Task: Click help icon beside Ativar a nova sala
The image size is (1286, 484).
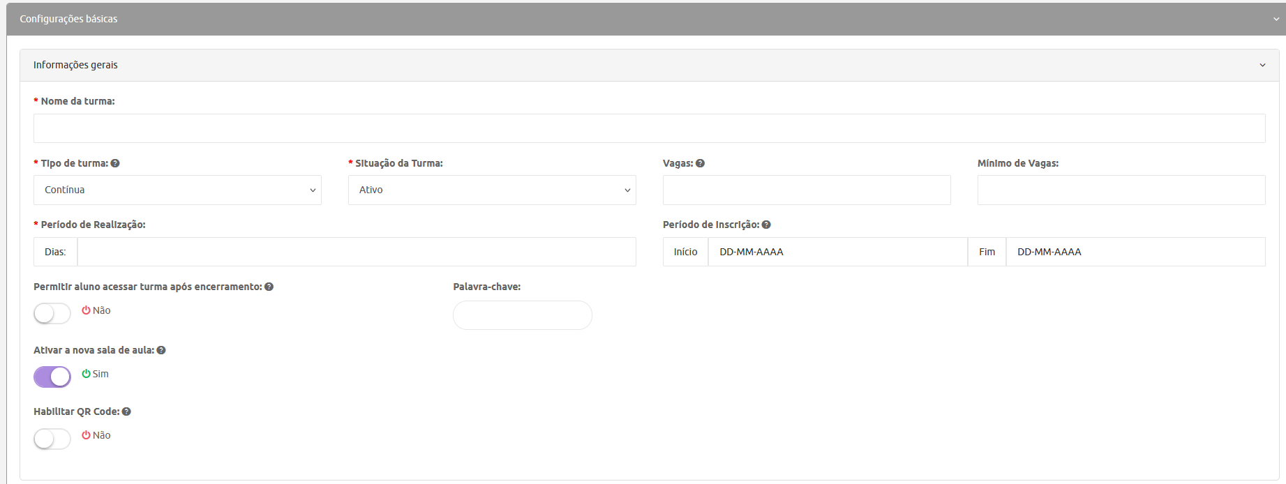Action: (161, 350)
